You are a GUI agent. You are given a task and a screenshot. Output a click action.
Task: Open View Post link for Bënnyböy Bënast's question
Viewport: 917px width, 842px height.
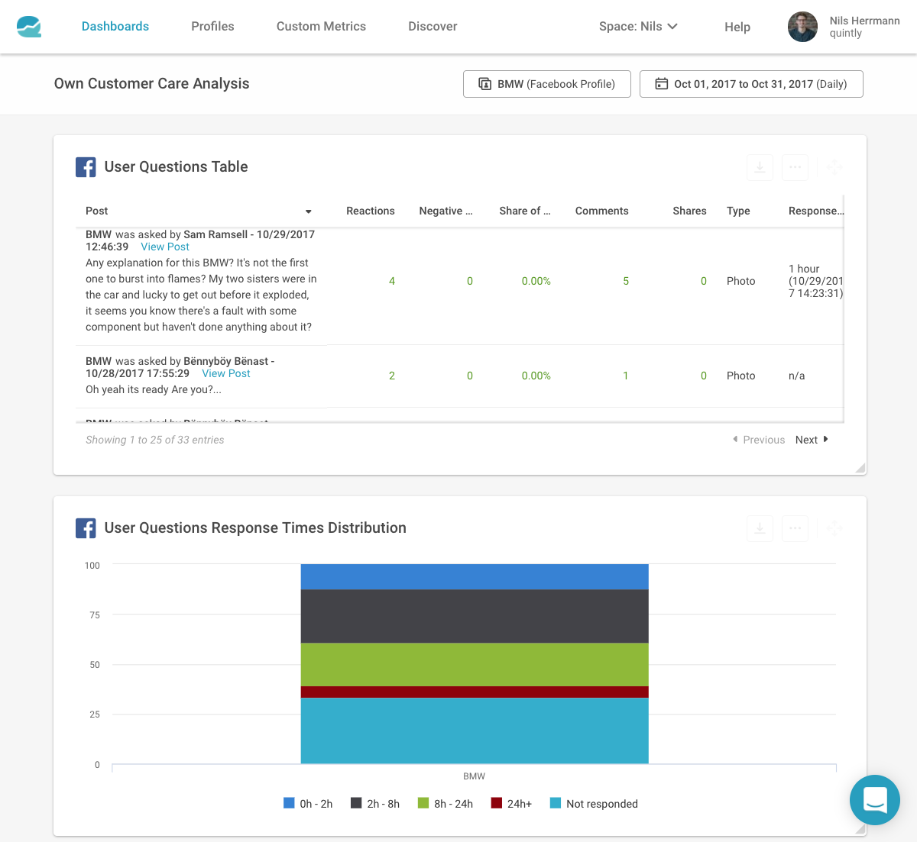point(226,373)
